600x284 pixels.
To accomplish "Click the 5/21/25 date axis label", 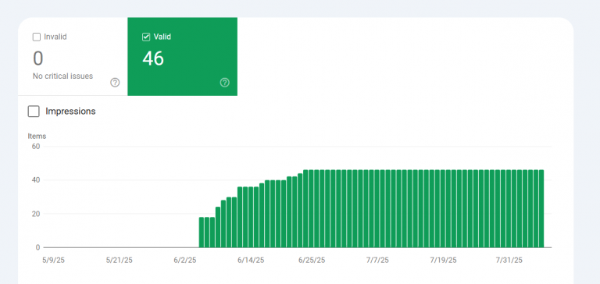I will [119, 261].
